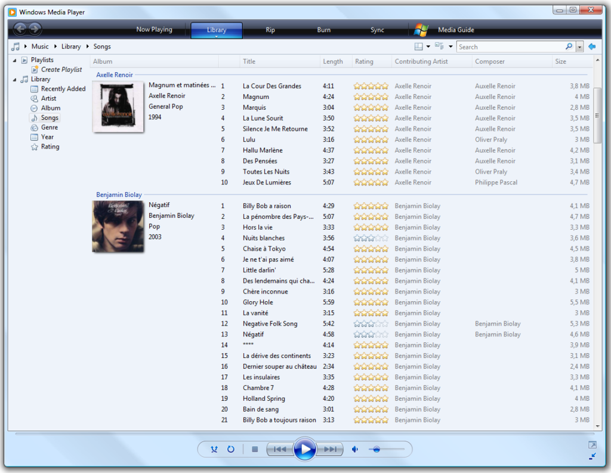611x473 pixels.
Task: Mute the volume speaker icon
Action: (355, 449)
